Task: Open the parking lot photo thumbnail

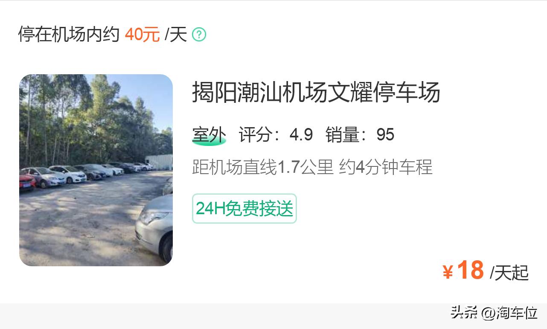Action: coord(96,170)
